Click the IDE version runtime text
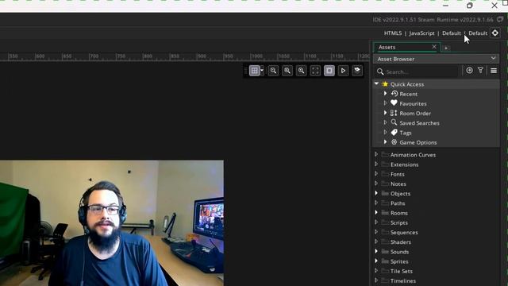The image size is (508, 286). (x=433, y=20)
